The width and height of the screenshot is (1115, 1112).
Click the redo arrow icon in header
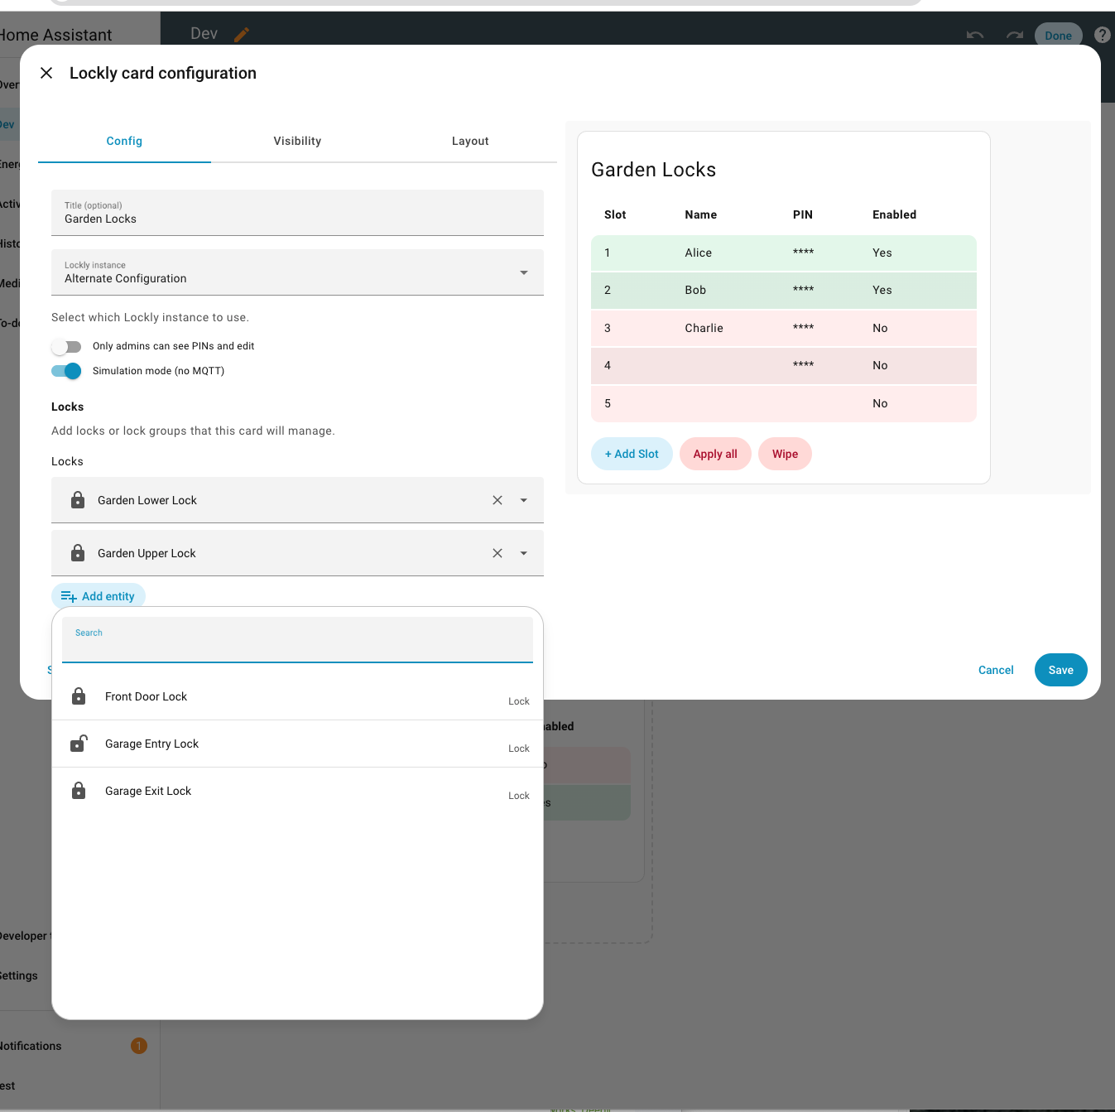(x=1015, y=35)
